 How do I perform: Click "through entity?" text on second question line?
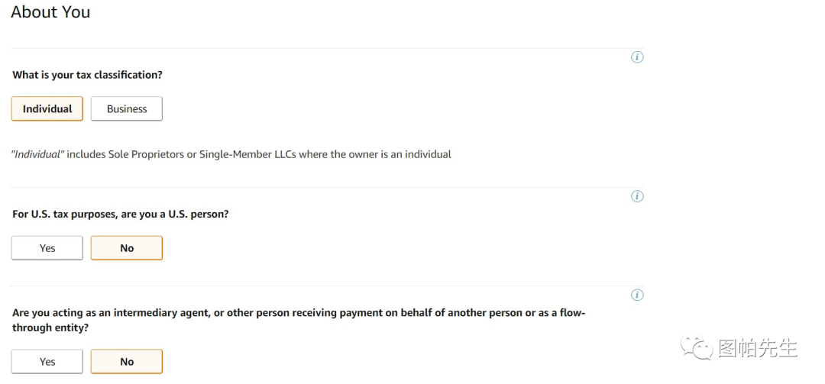(x=50, y=328)
